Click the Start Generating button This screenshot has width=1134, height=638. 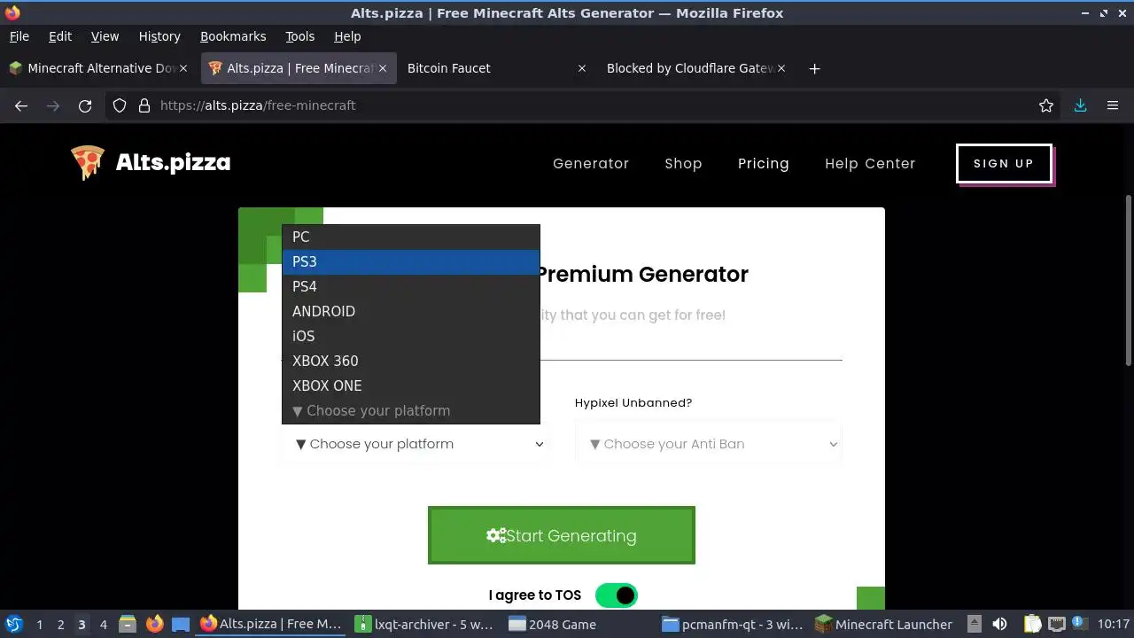562,535
